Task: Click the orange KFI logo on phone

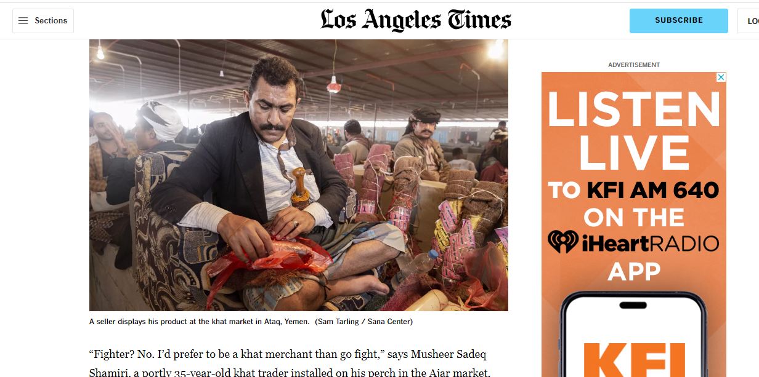Action: tap(634, 360)
